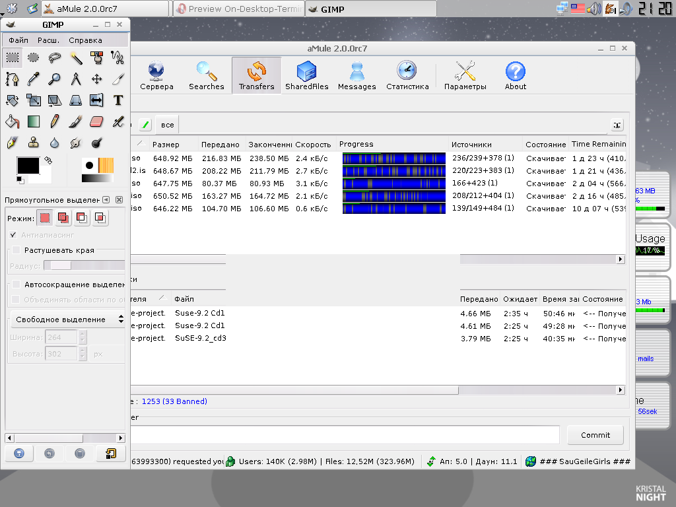The image size is (676, 507).
Task: Select the Rectangle Select tool in GIMP
Action: coord(12,57)
